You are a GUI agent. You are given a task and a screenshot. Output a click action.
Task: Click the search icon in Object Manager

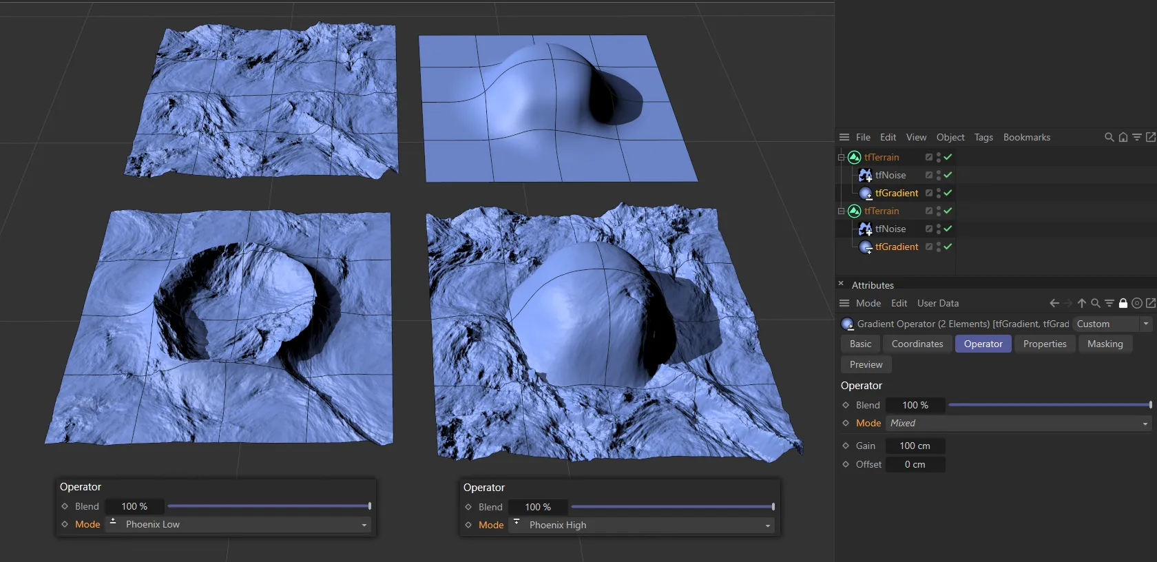(x=1109, y=137)
